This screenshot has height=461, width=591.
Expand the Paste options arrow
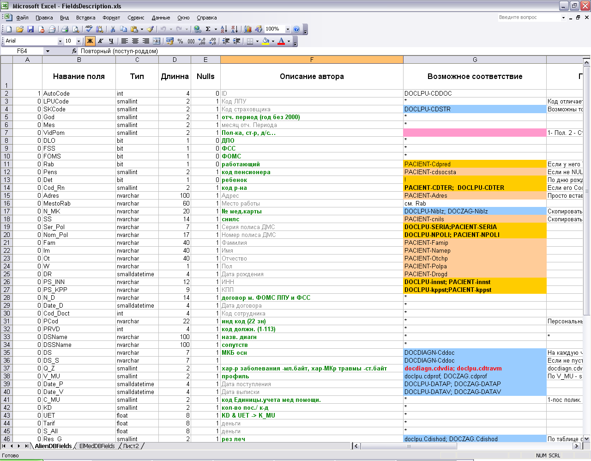point(142,29)
